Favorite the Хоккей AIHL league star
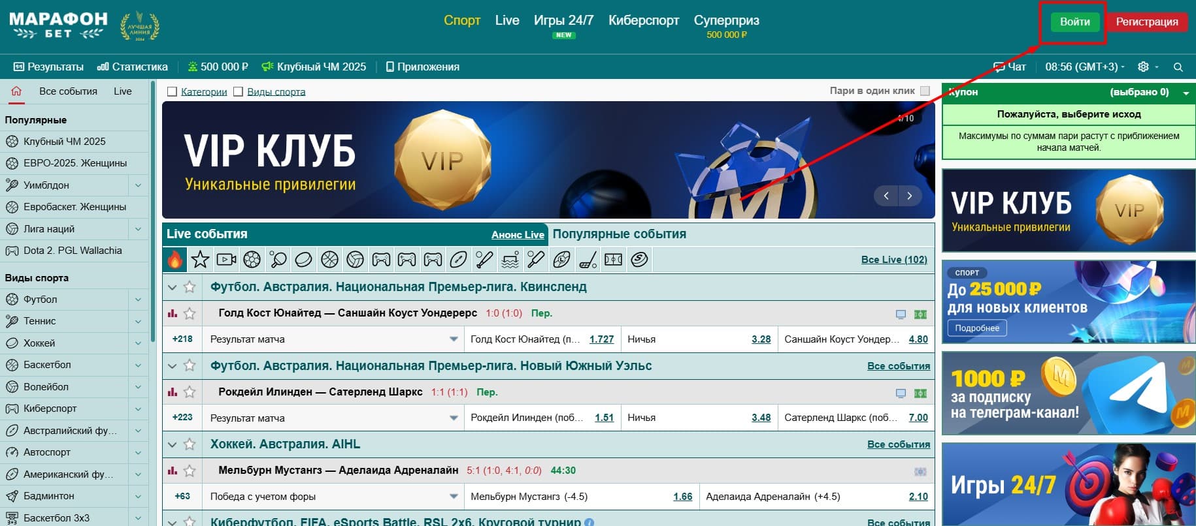Screen dimensions: 1196x526 coord(190,444)
